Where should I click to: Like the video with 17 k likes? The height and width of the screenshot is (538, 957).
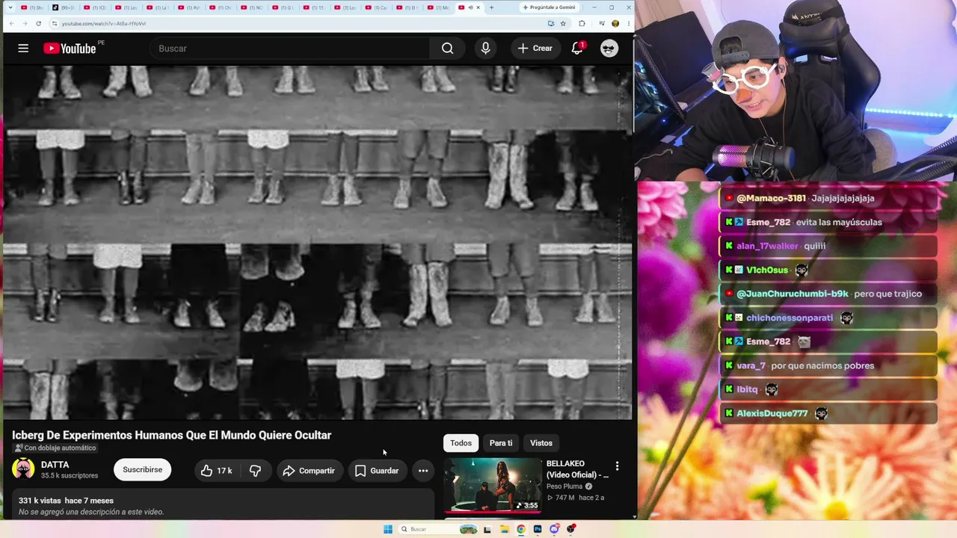216,471
